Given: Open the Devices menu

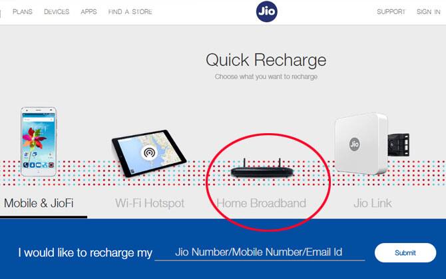Looking at the screenshot, I should click(57, 12).
